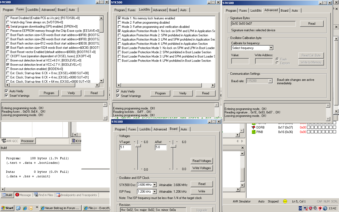Click the Show Desktop quick launch icon
Image resolution: width=339 pixels, height=212 pixels.
(x=18, y=208)
